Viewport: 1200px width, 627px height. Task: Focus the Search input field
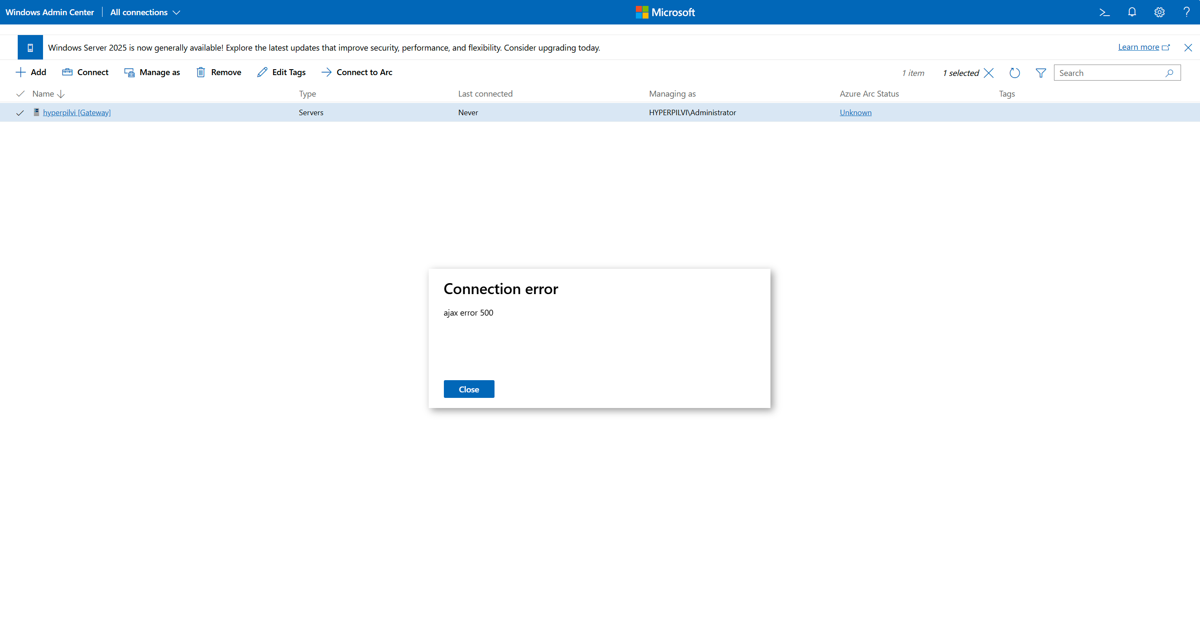(1109, 73)
